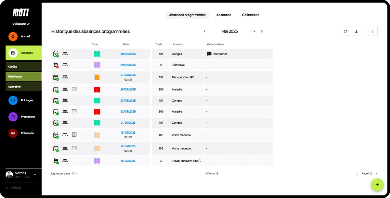Image resolution: width=390 pixels, height=198 pixels.
Task: Select the Historiques menu entry in sidebar
Action: tap(23, 77)
